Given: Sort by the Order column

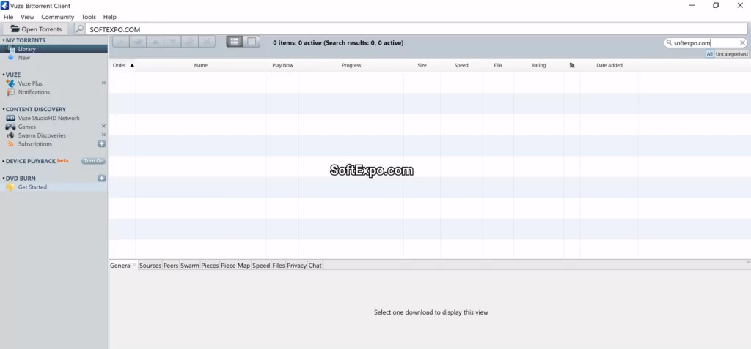Looking at the screenshot, I should [x=120, y=65].
